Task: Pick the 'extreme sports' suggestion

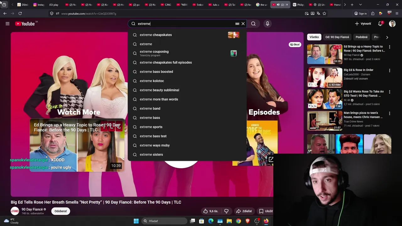Action: [x=187, y=127]
